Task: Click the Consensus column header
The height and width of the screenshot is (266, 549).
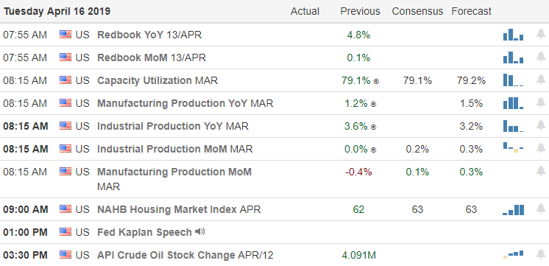Action: (x=417, y=11)
